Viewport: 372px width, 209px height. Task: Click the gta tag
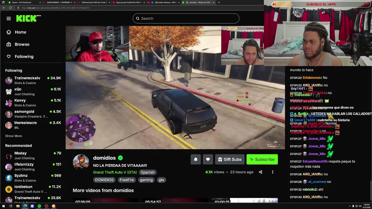[161, 180]
